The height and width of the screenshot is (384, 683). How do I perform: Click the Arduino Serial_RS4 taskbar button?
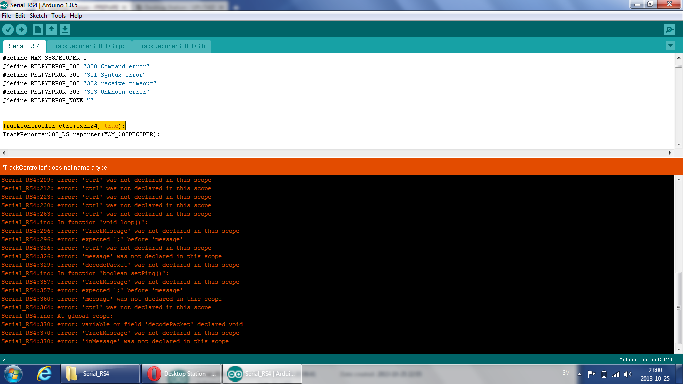(262, 373)
